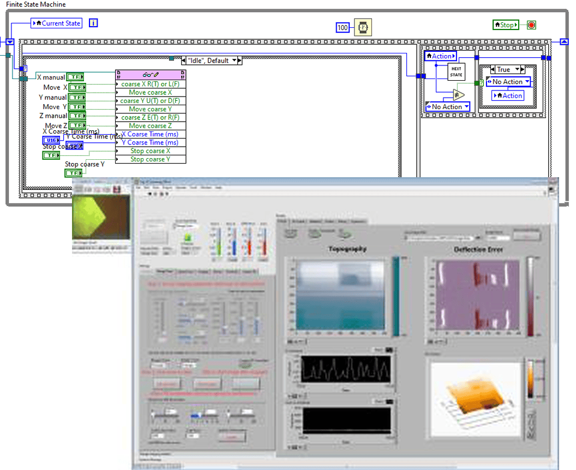This screenshot has width=576, height=470.
Task: Select the Action local variable read node
Action: [440, 56]
